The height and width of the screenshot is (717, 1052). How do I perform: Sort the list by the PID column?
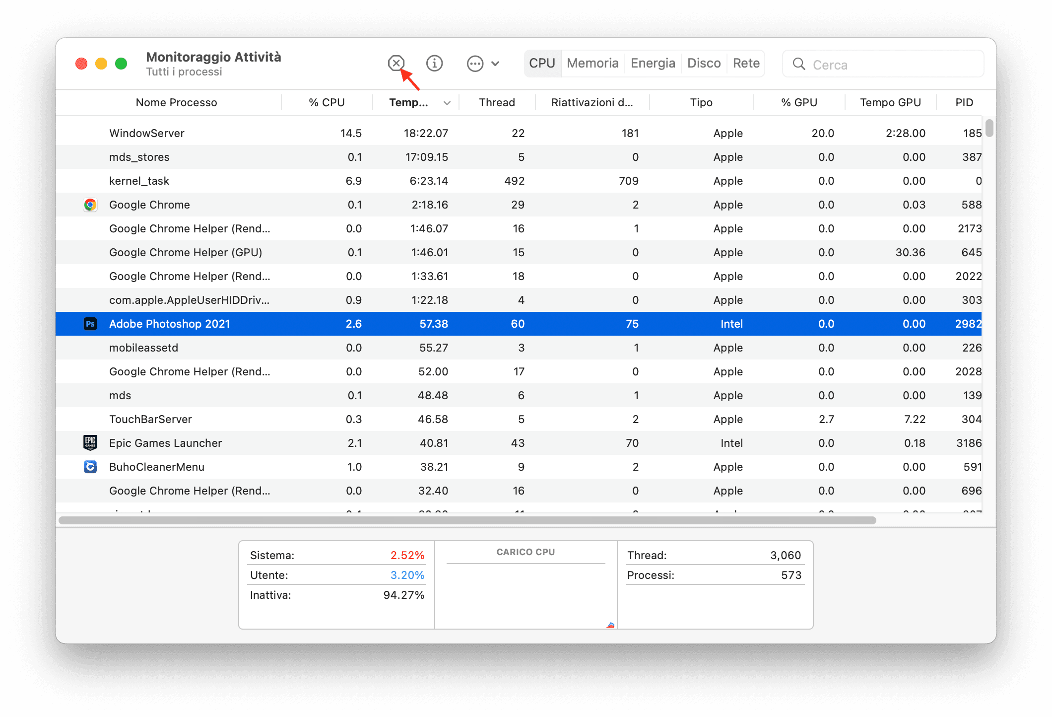(964, 102)
